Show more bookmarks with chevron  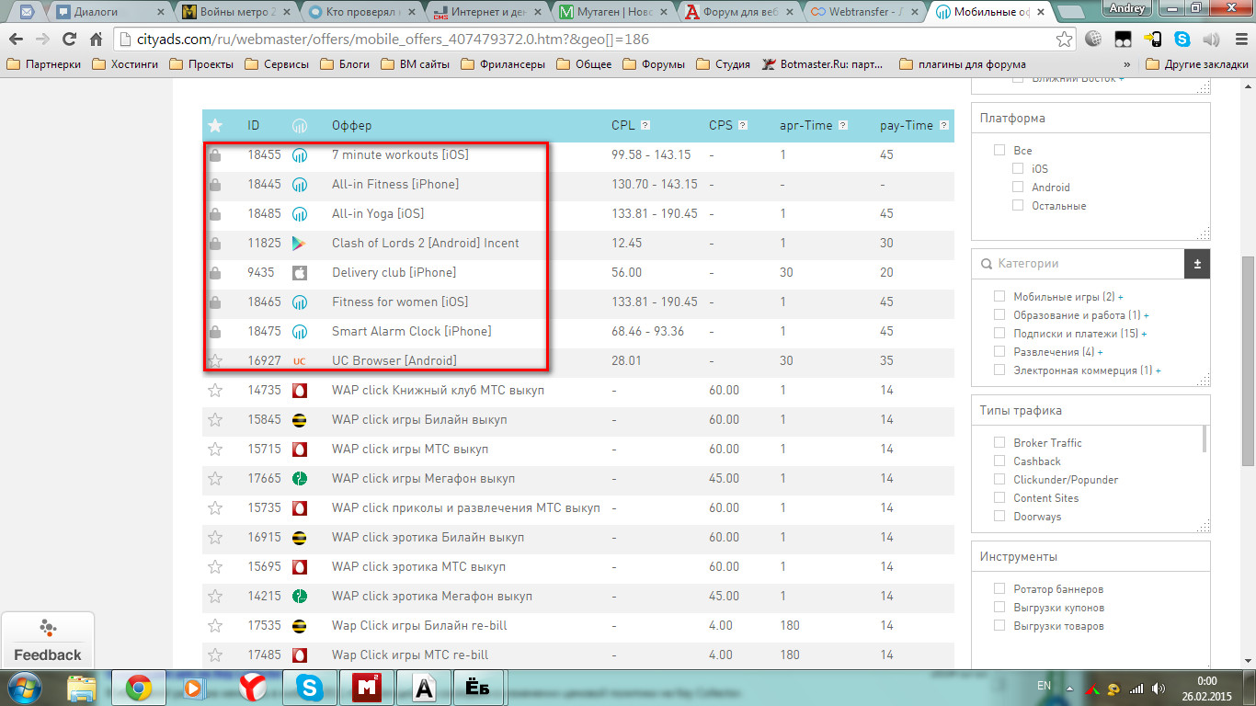tap(1127, 64)
